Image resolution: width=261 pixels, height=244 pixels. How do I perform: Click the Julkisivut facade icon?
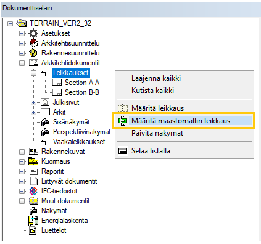coord(45,102)
